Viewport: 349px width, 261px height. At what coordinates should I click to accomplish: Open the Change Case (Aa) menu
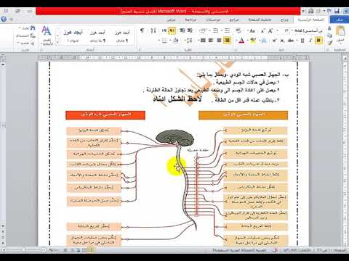pos(252,30)
